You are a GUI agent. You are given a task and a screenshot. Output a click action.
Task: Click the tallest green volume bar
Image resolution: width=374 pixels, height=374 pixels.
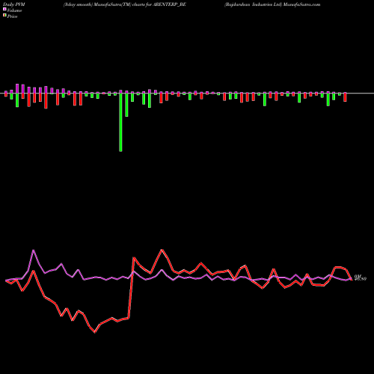tap(120, 123)
